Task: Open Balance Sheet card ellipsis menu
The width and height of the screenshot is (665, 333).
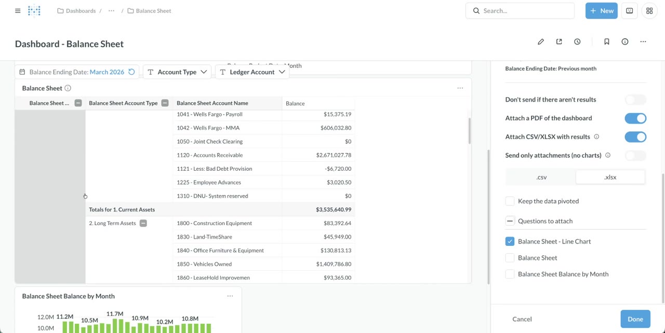Action: 460,88
